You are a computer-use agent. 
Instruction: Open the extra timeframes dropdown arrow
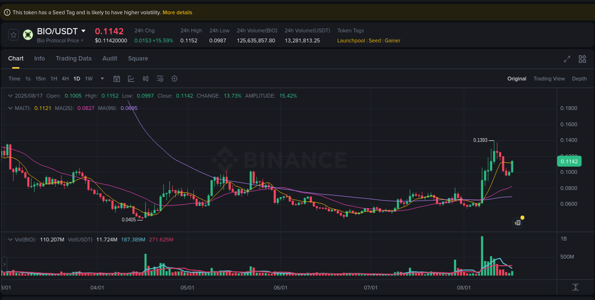coord(101,79)
